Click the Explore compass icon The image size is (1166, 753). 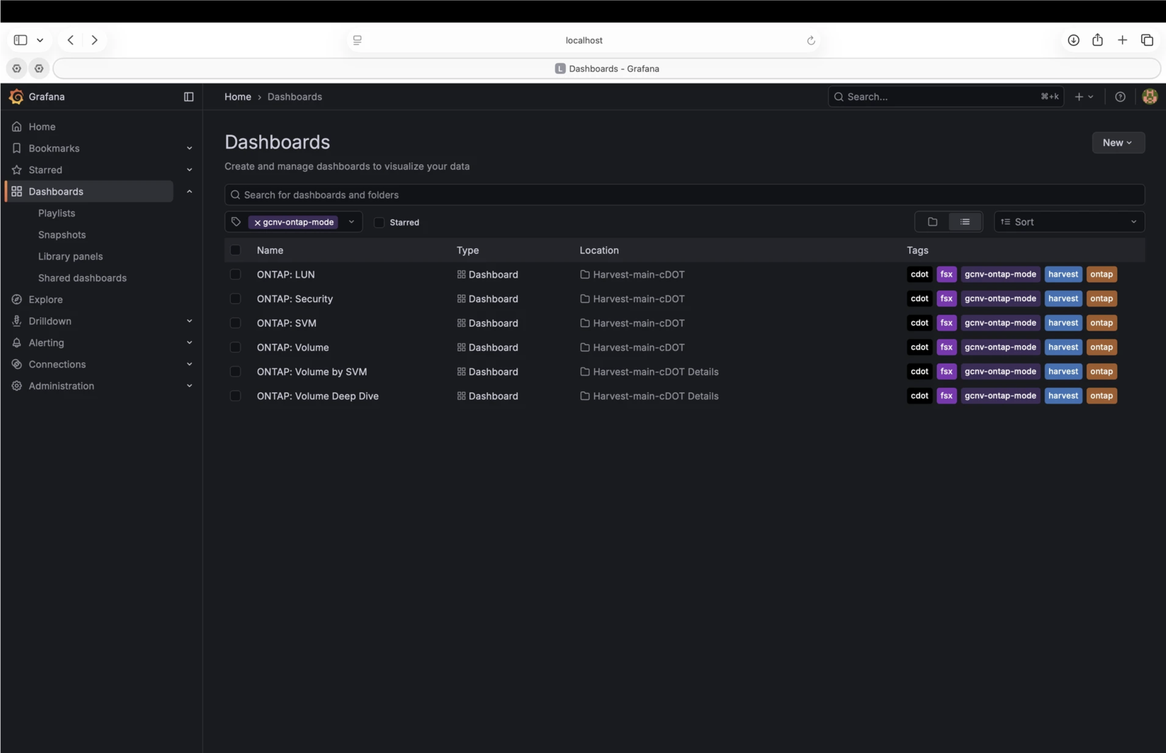click(x=17, y=299)
